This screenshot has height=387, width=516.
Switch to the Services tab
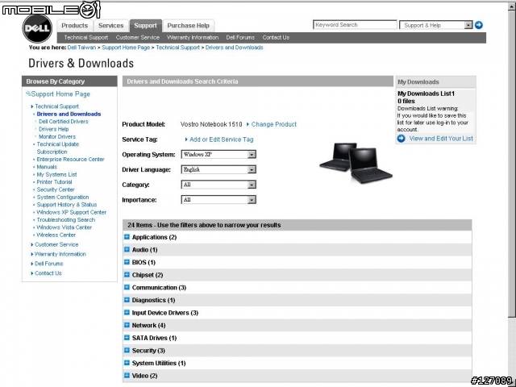(111, 26)
